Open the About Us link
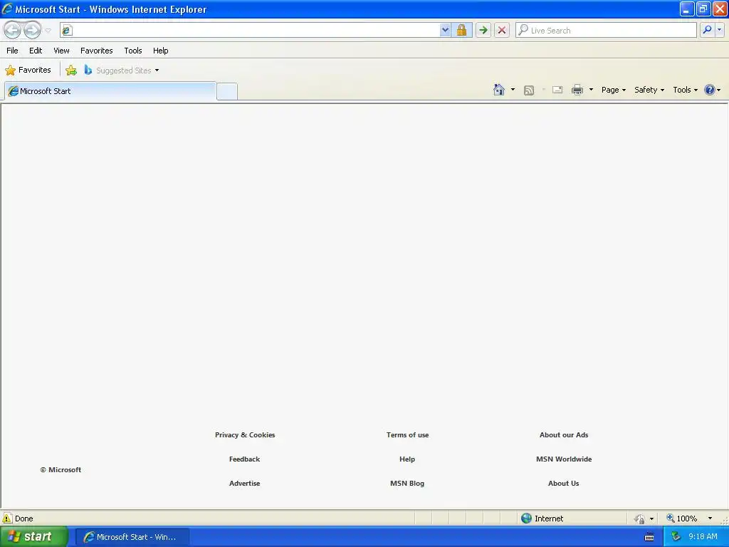This screenshot has height=547, width=729. tap(564, 484)
